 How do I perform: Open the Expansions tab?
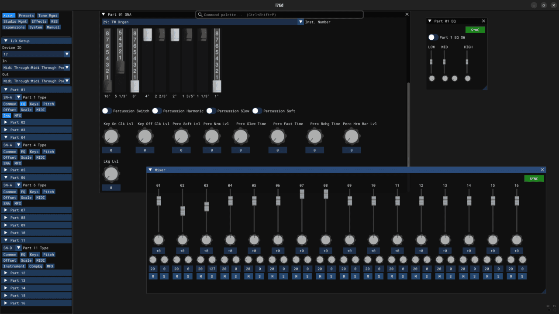(x=14, y=27)
